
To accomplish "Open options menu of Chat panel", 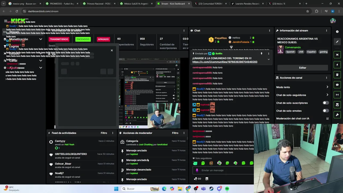I will [x=269, y=31].
